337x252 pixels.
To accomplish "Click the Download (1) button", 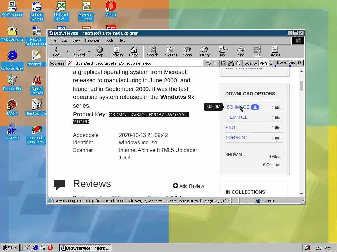I will tap(289, 63).
